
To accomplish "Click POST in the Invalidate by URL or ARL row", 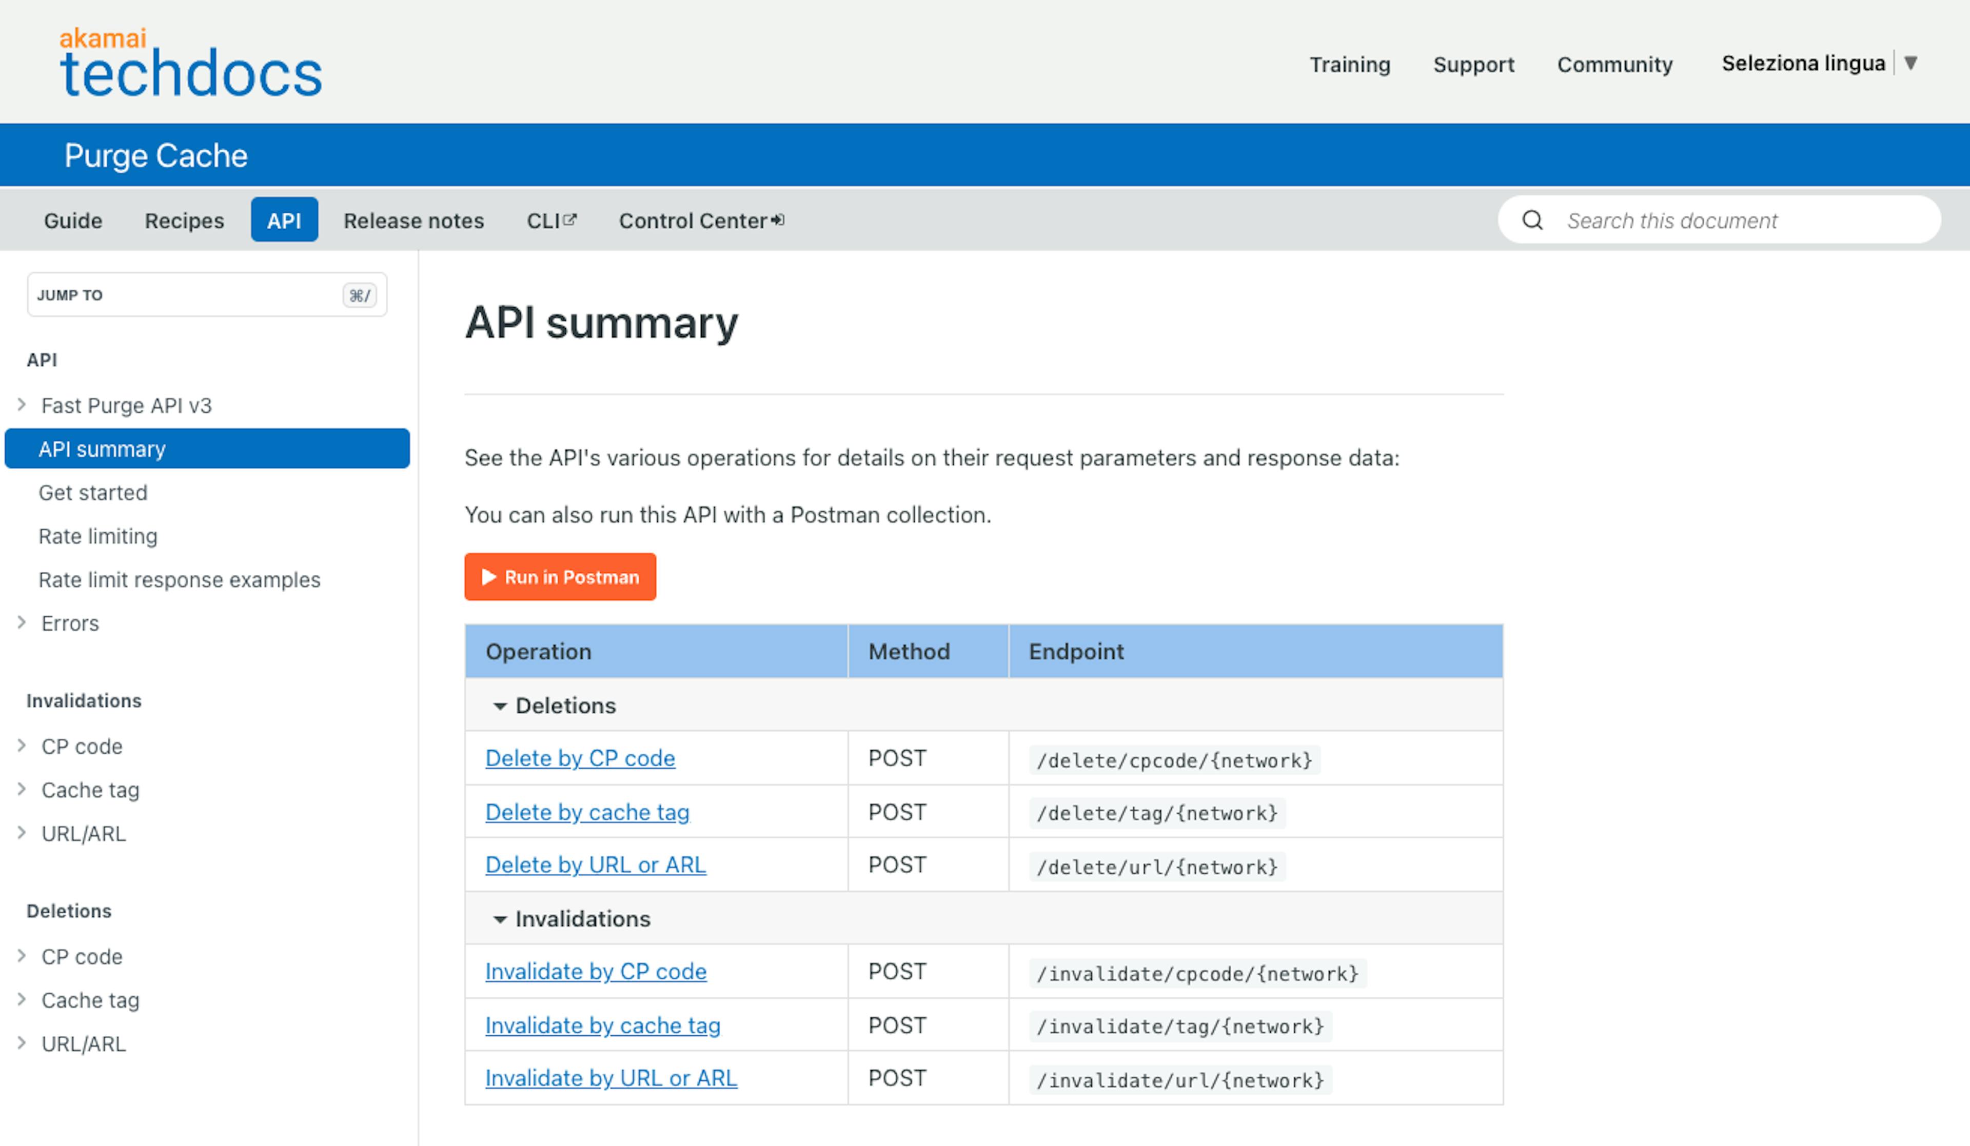I will point(897,1078).
